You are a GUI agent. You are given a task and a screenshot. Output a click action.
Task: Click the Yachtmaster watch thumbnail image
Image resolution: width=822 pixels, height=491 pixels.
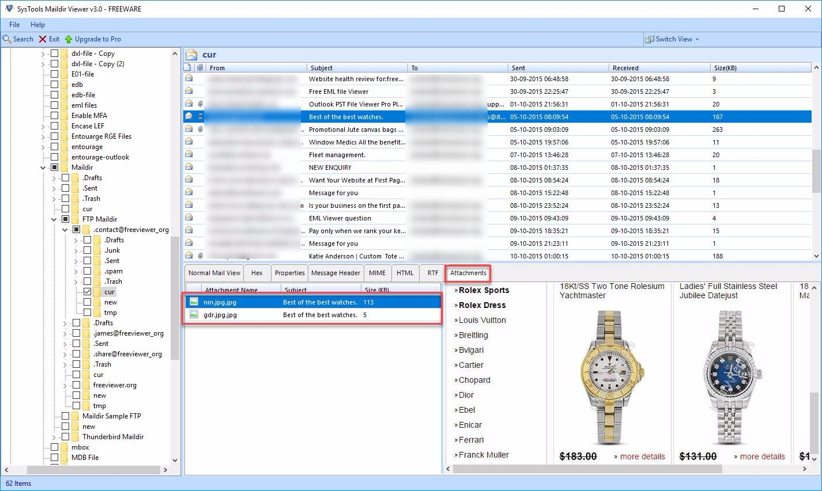[612, 377]
